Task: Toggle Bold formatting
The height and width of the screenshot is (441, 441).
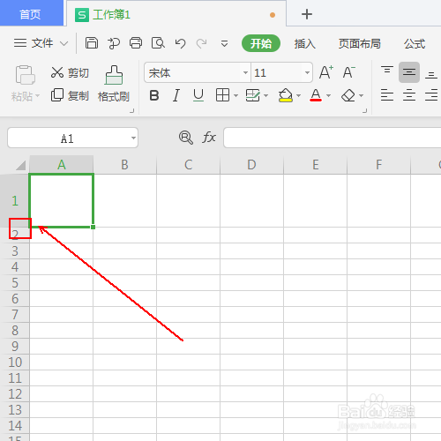Action: tap(154, 95)
